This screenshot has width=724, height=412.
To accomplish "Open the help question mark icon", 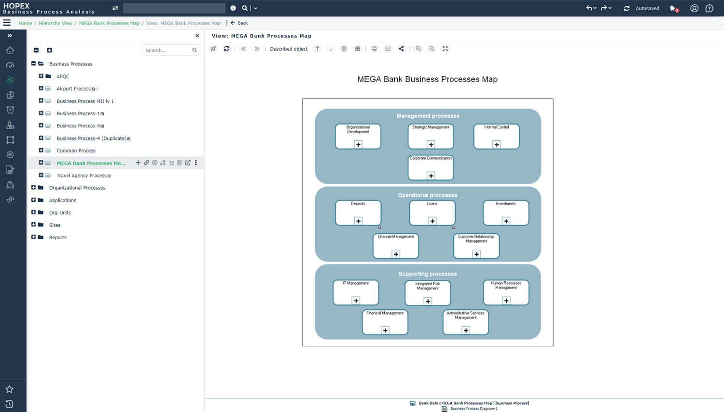I will [709, 8].
